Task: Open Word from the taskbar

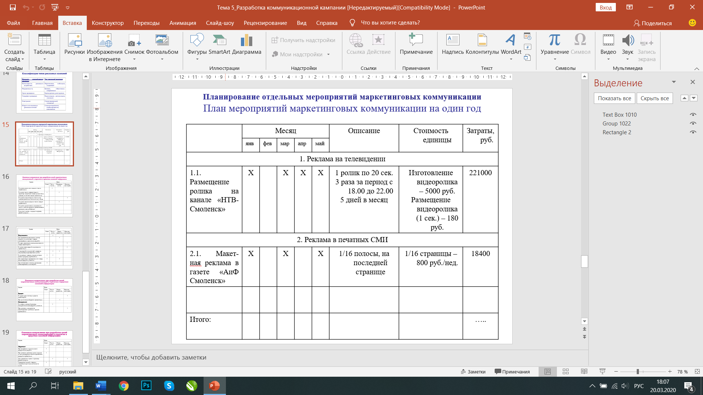Action: coord(100,385)
